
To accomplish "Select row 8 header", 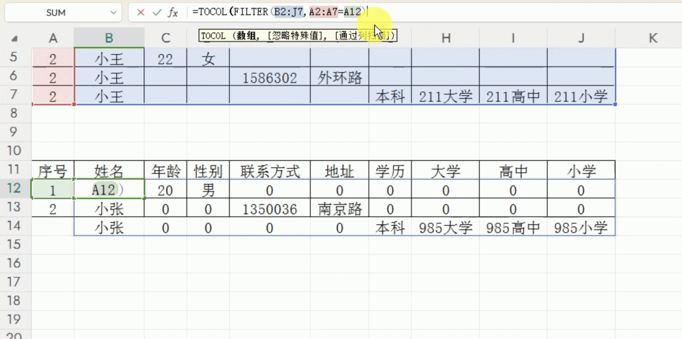I will click(15, 113).
